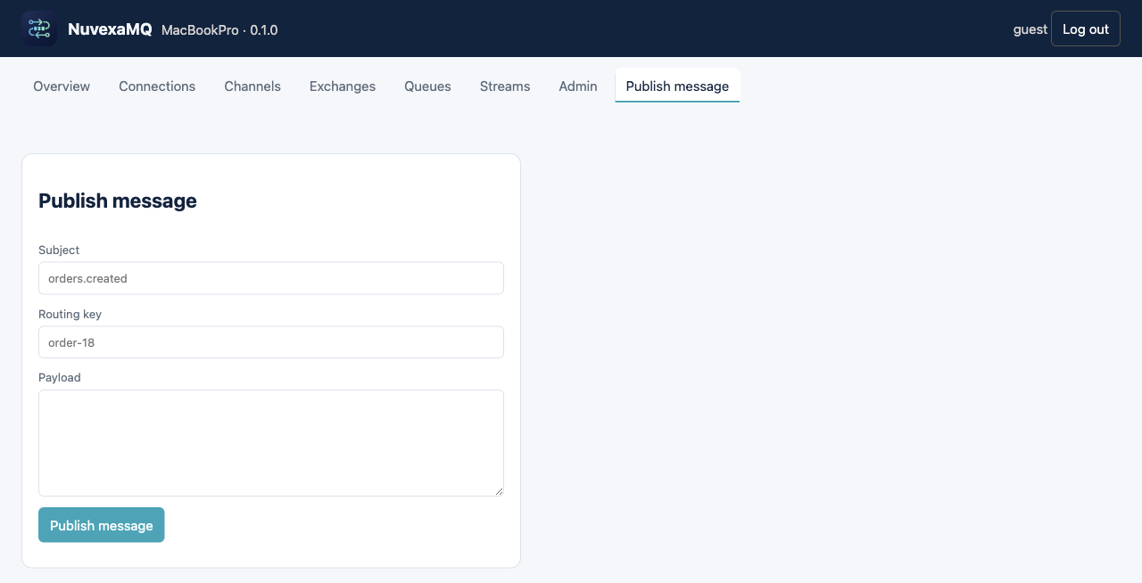Select the Publish message tab
The image size is (1142, 583).
(x=677, y=86)
